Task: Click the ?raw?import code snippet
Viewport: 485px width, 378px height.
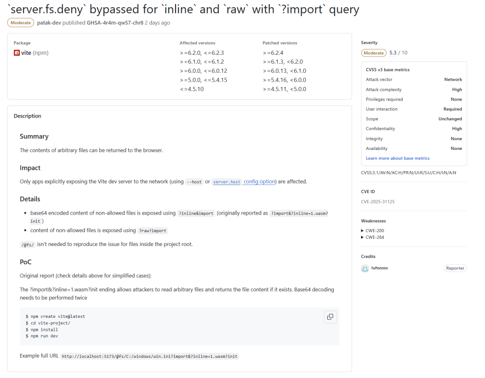Action: point(153,231)
